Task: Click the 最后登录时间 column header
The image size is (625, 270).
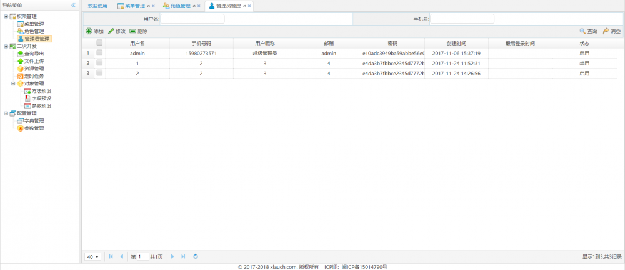Action: click(520, 43)
